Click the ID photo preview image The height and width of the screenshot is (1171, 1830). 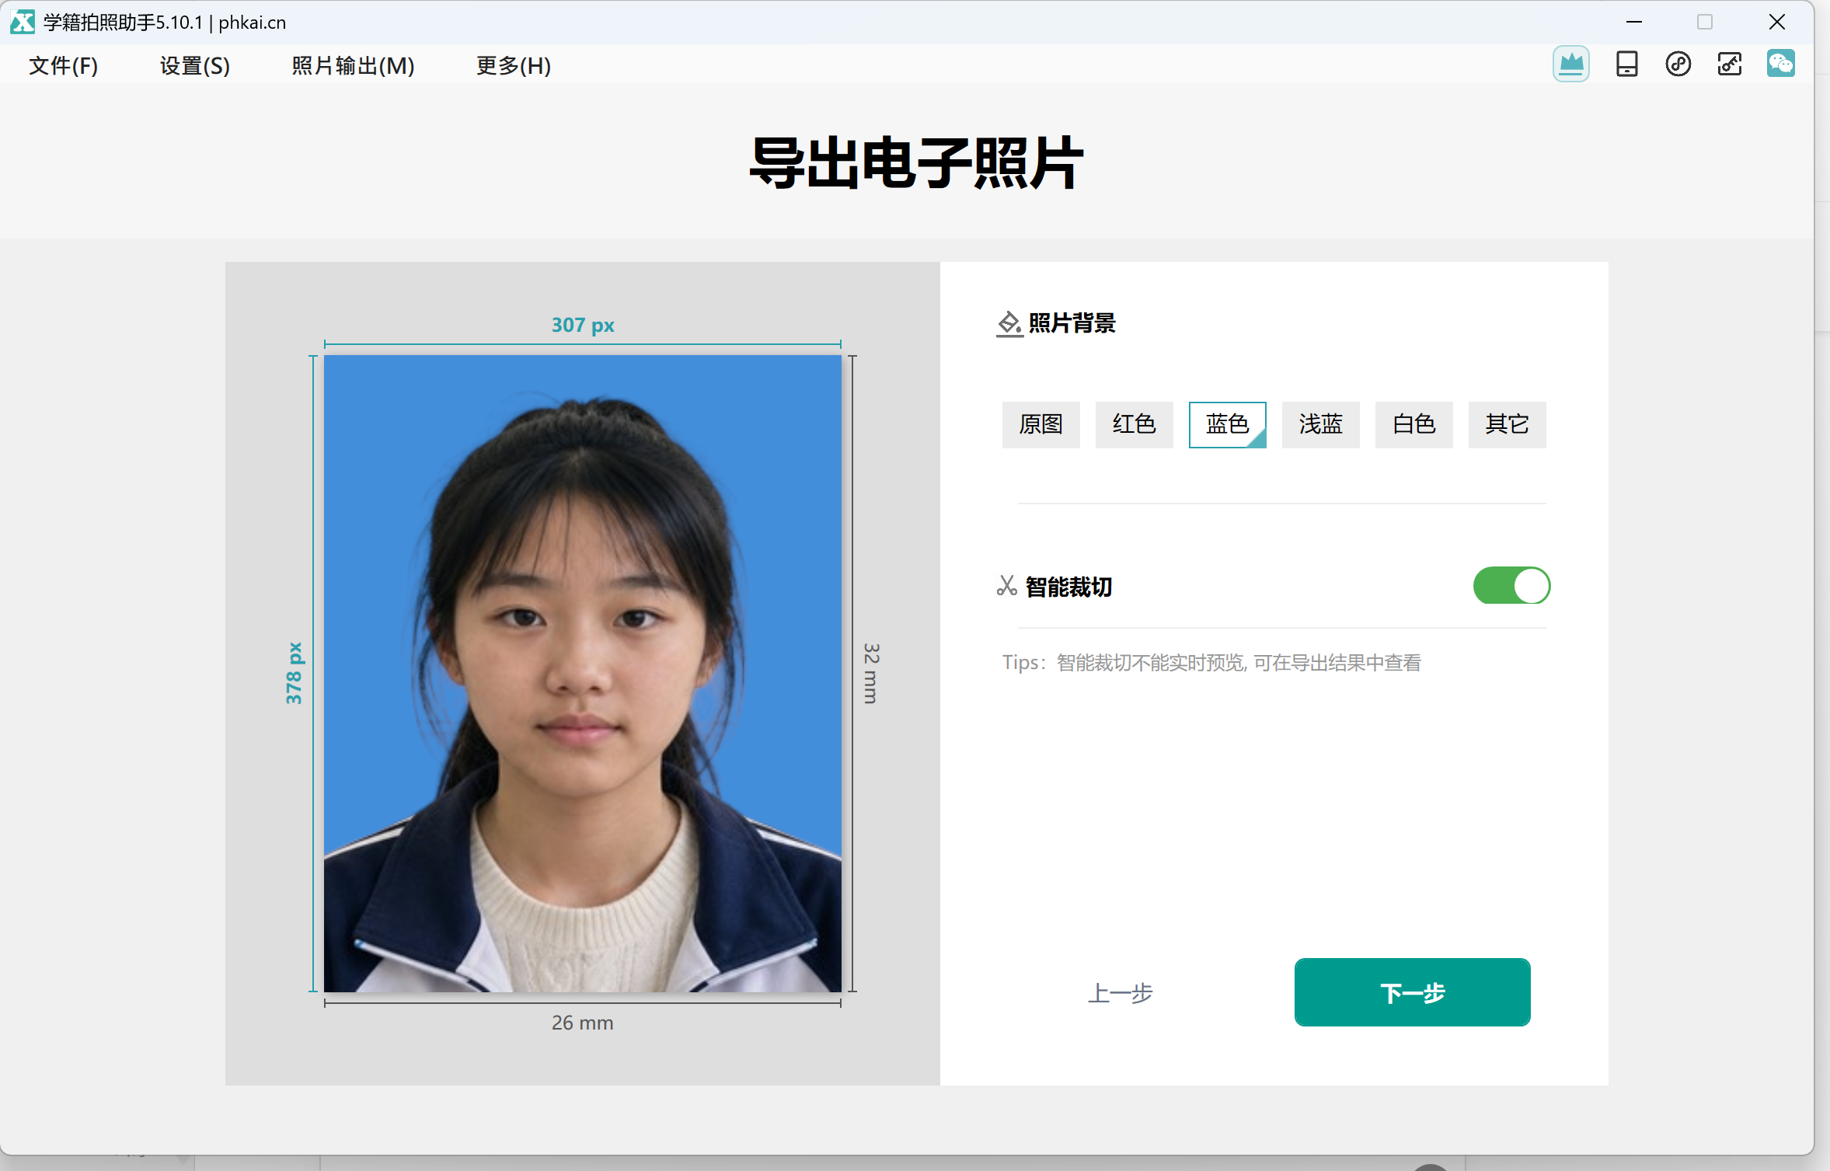582,674
